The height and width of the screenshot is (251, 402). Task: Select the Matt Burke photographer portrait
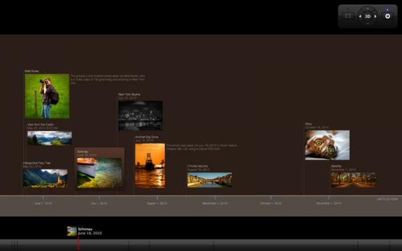tap(47, 96)
